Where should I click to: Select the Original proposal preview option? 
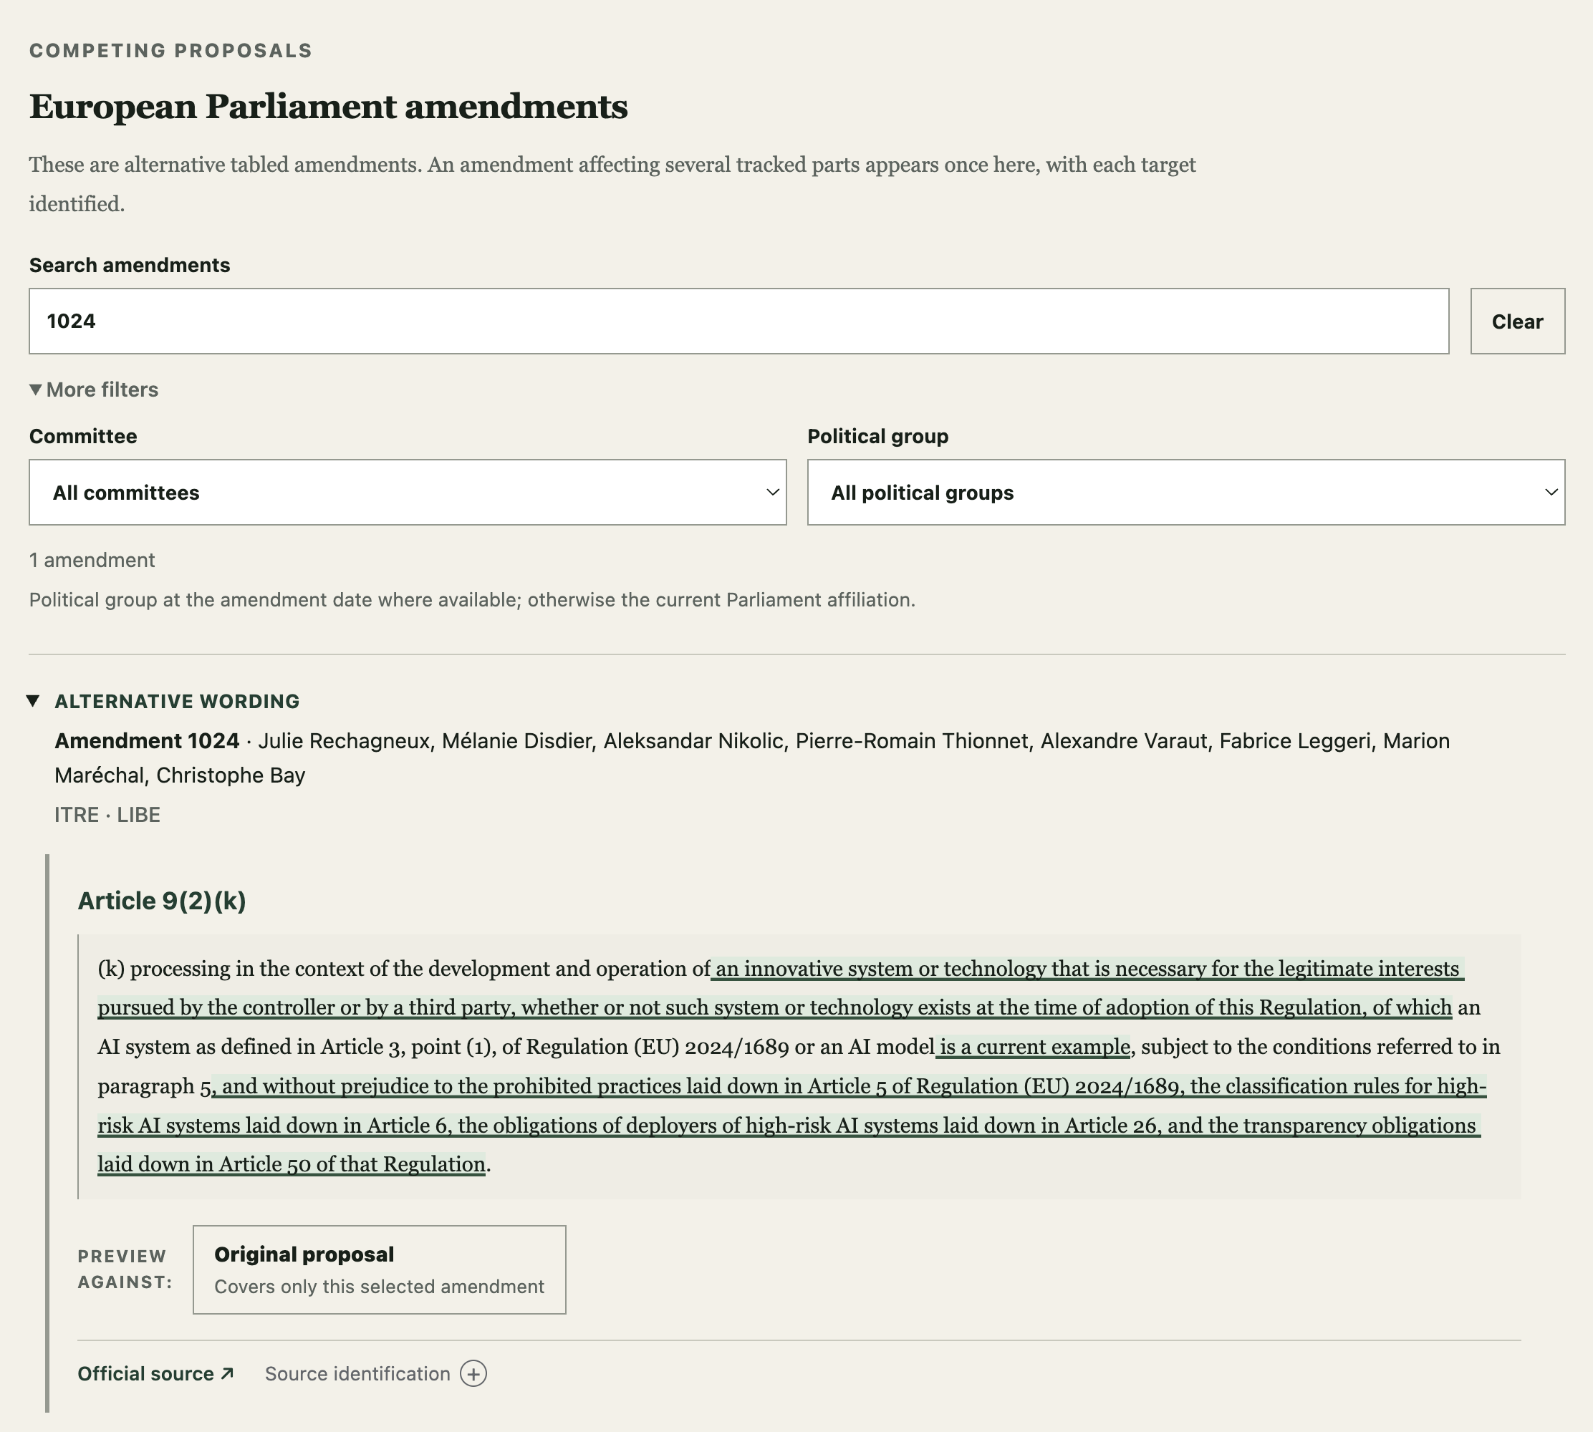pyautogui.click(x=380, y=1269)
